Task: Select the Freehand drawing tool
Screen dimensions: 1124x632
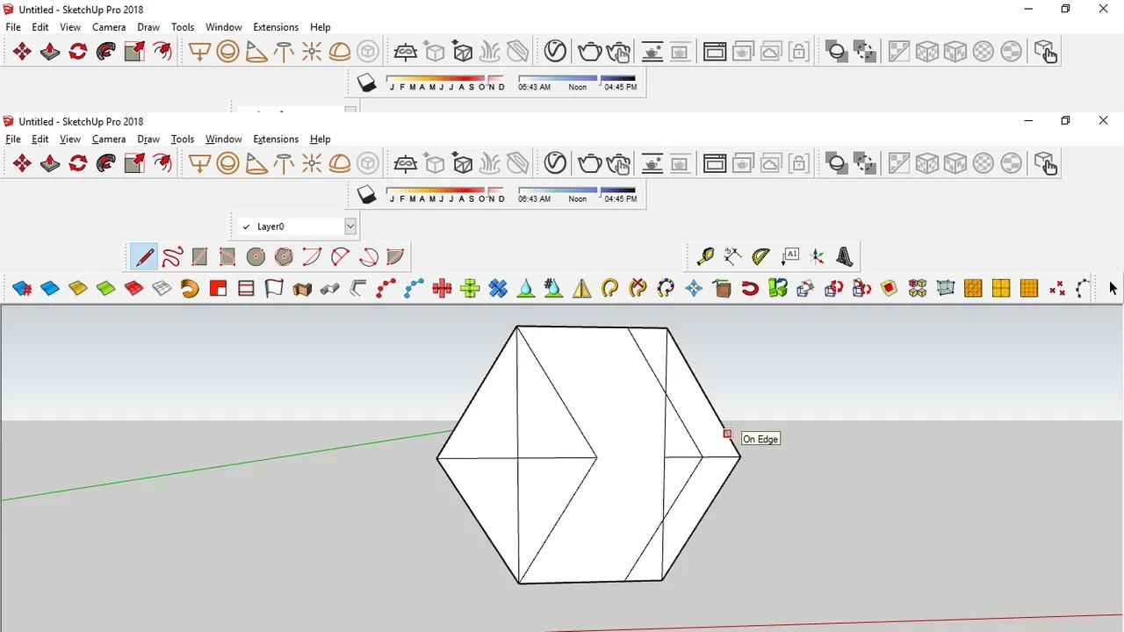Action: pyautogui.click(x=172, y=257)
